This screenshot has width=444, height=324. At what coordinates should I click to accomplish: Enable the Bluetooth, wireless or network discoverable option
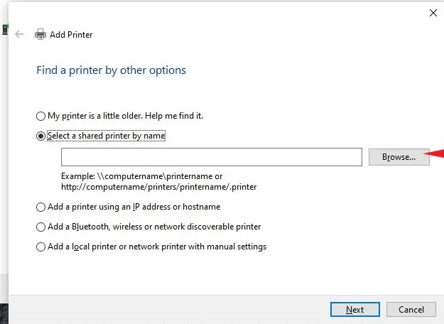[x=40, y=227]
